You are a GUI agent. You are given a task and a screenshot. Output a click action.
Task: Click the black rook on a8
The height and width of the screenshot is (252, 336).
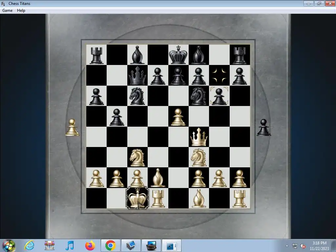point(96,55)
